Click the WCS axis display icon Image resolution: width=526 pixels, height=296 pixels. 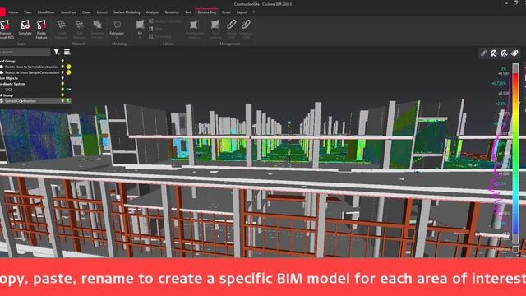[x=68, y=90]
